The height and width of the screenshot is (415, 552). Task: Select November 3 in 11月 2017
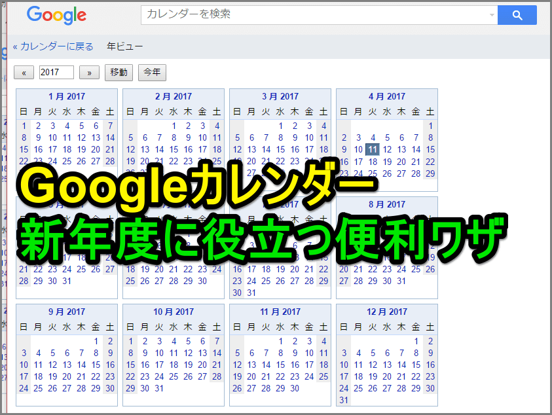tap(310, 342)
